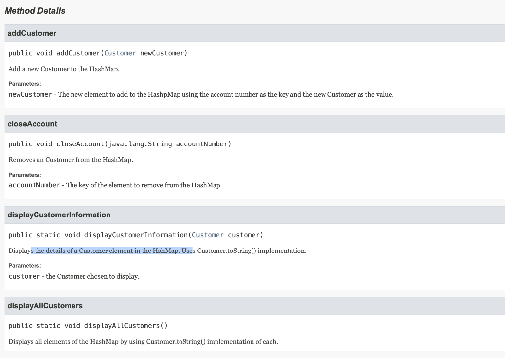505x358 pixels.
Task: Click the displayAllCustomers section header
Action: tap(45, 306)
